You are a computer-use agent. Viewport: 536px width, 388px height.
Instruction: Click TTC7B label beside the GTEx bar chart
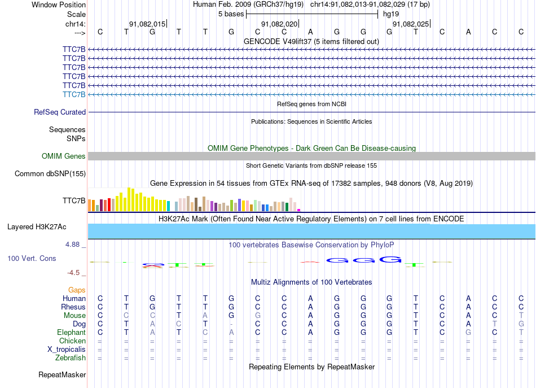click(x=74, y=200)
